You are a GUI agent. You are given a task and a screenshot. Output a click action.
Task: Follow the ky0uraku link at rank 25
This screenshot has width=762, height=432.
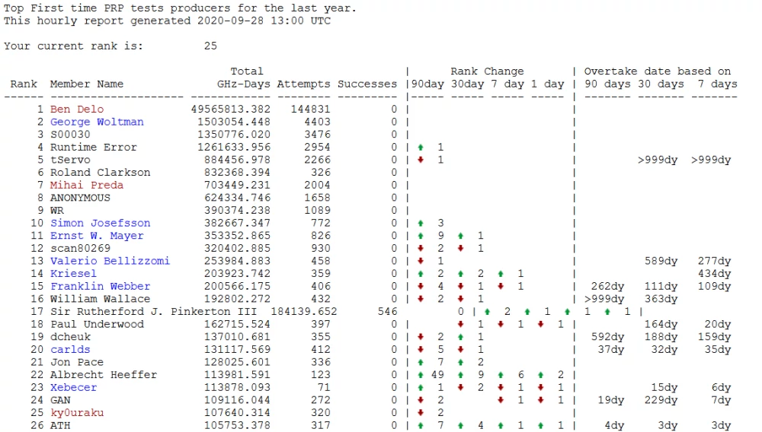[76, 413]
